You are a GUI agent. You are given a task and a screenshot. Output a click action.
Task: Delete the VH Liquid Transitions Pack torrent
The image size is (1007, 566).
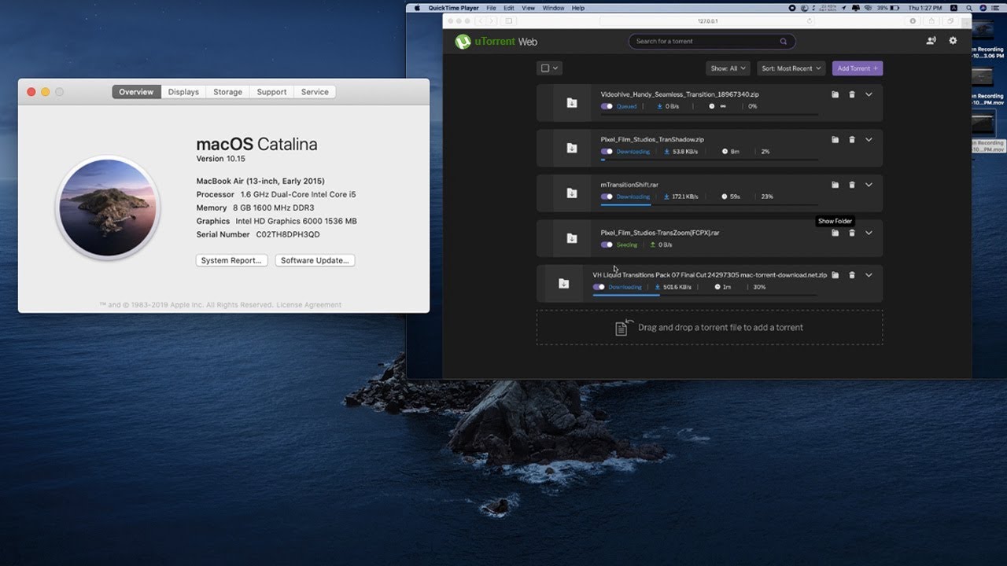pyautogui.click(x=852, y=275)
